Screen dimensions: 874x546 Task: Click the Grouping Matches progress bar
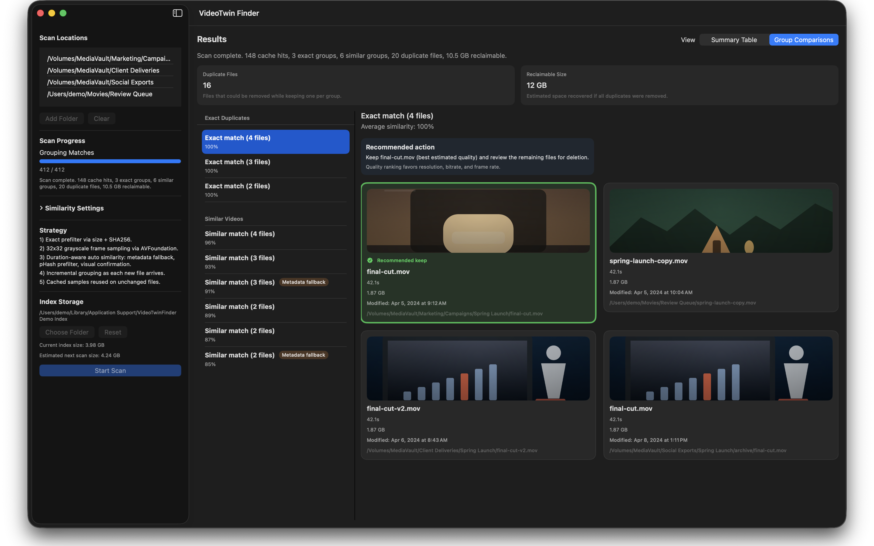click(110, 161)
